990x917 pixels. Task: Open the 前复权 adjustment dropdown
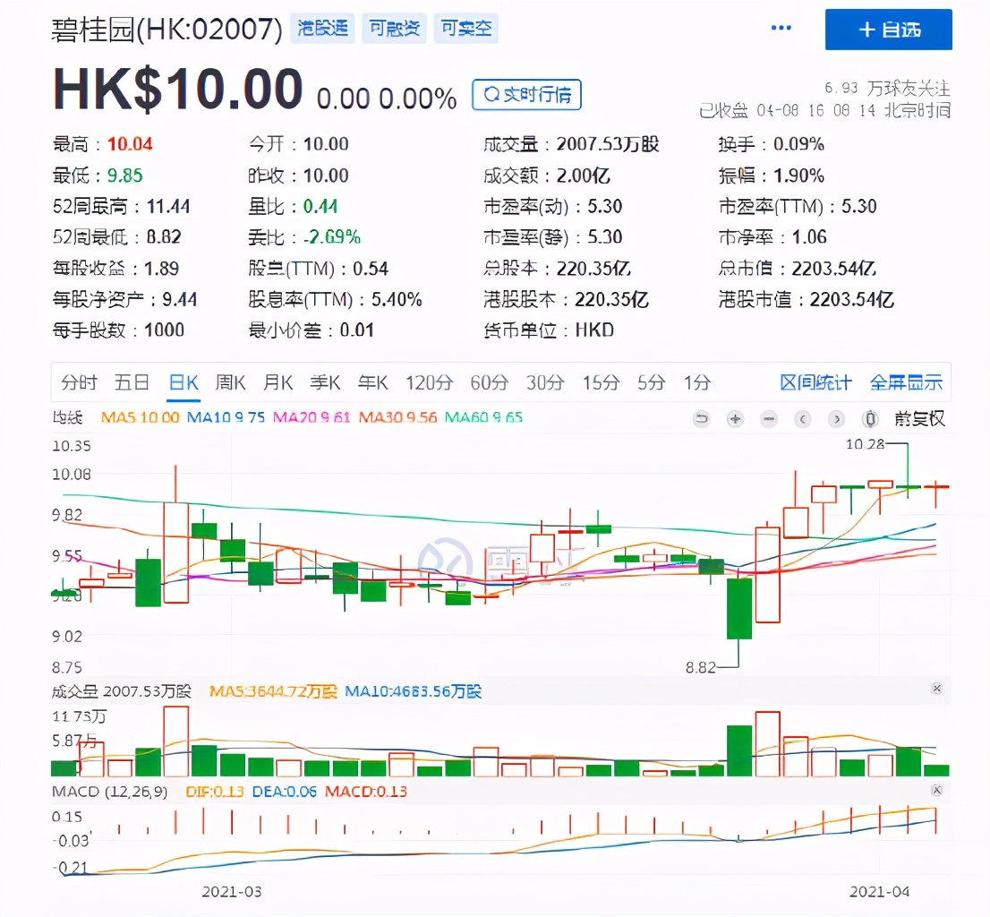[x=919, y=419]
